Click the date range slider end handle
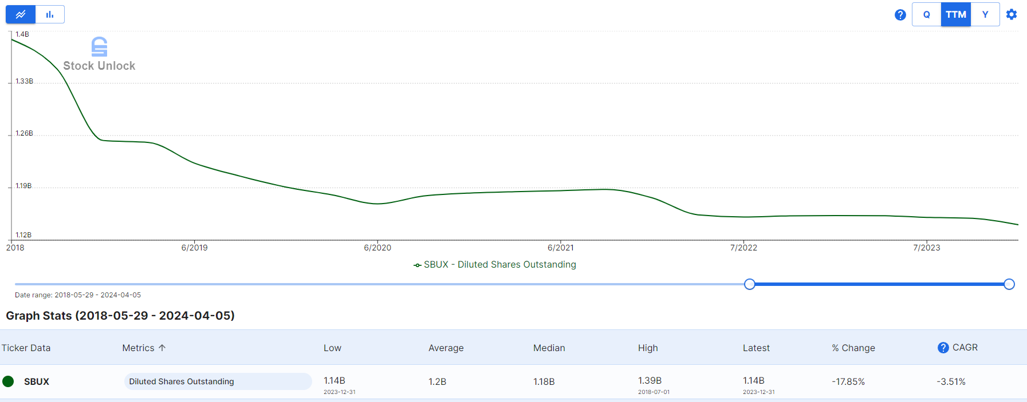Screen dimensions: 1027x402 pos(1009,284)
